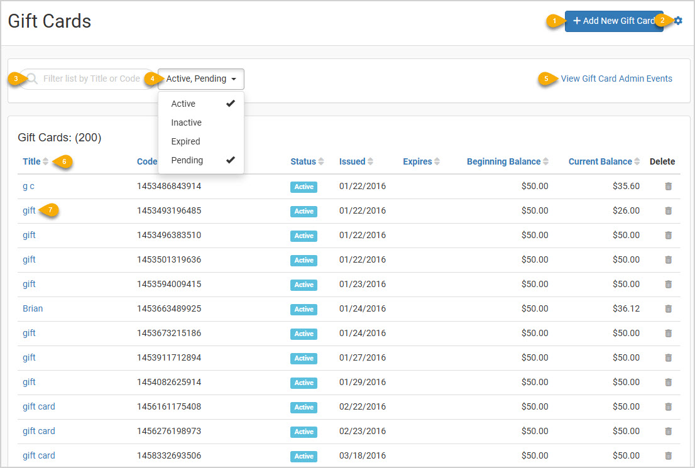Viewport: 695px width, 468px height.
Task: Click the issued date 01/23/2016
Action: point(363,284)
